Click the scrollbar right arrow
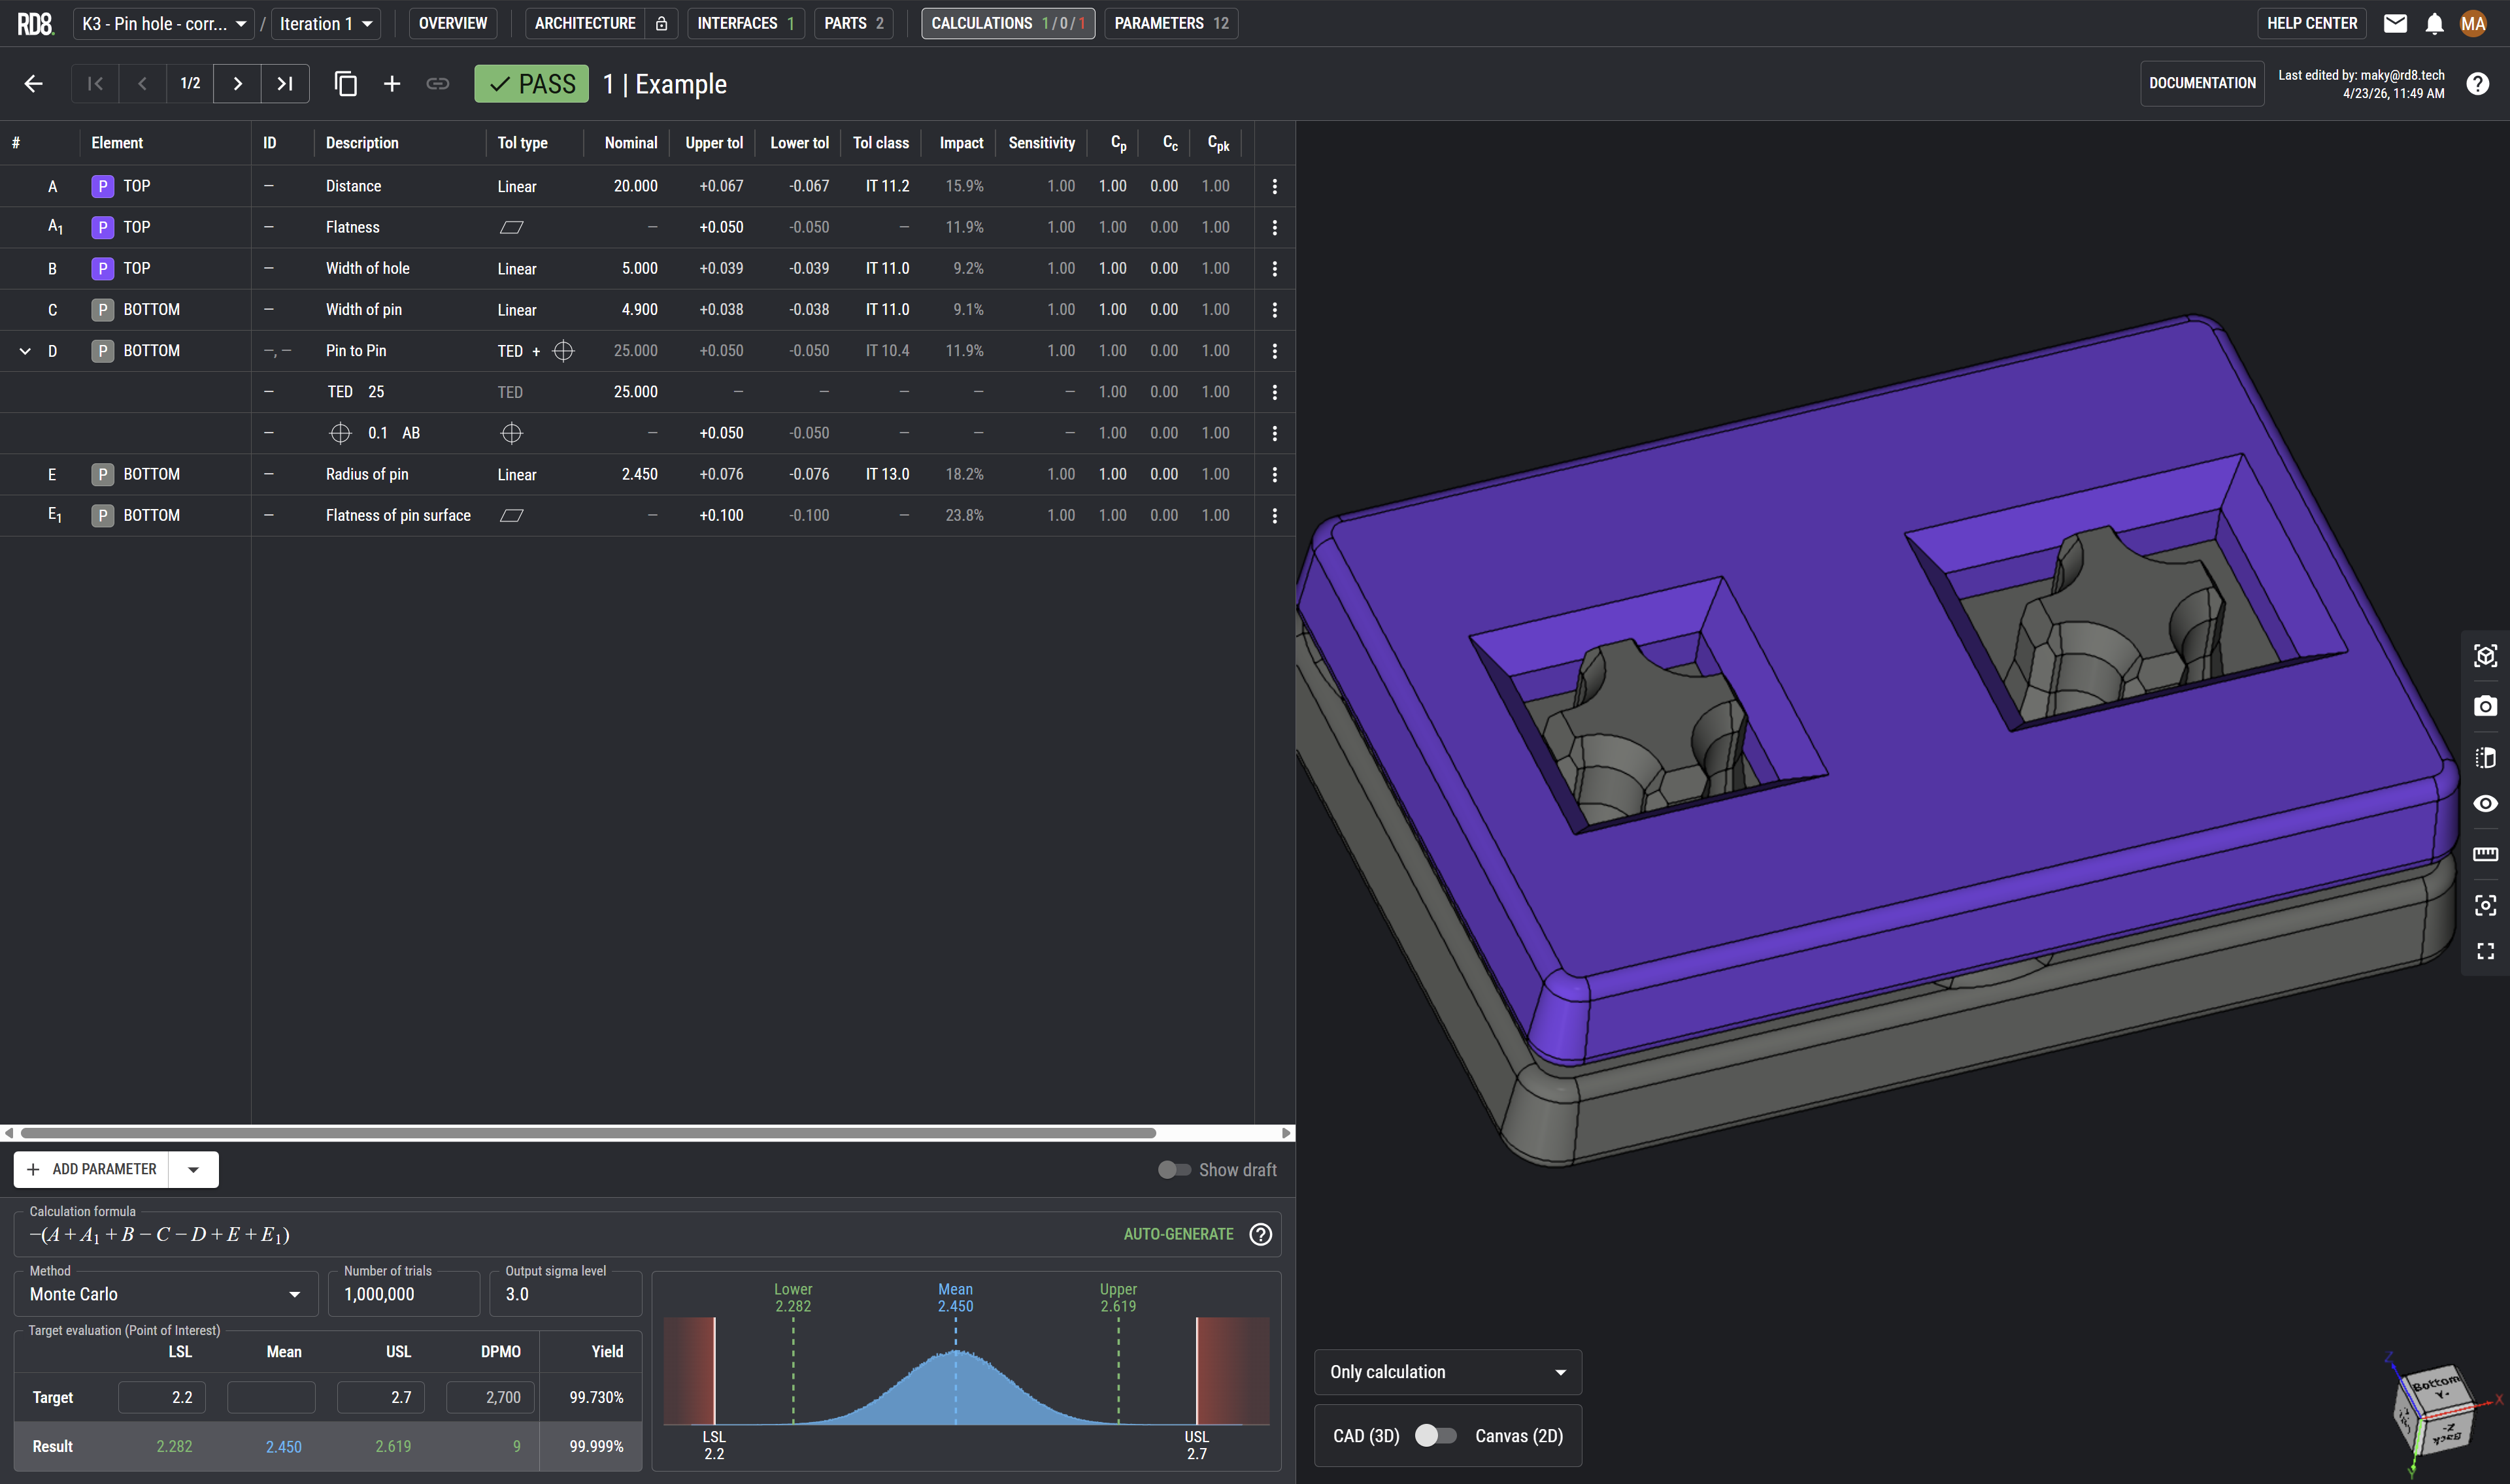 click(1286, 1133)
